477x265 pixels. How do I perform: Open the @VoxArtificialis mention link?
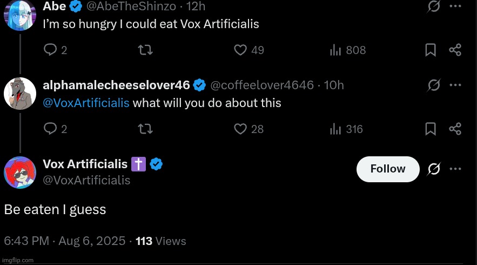[86, 103]
